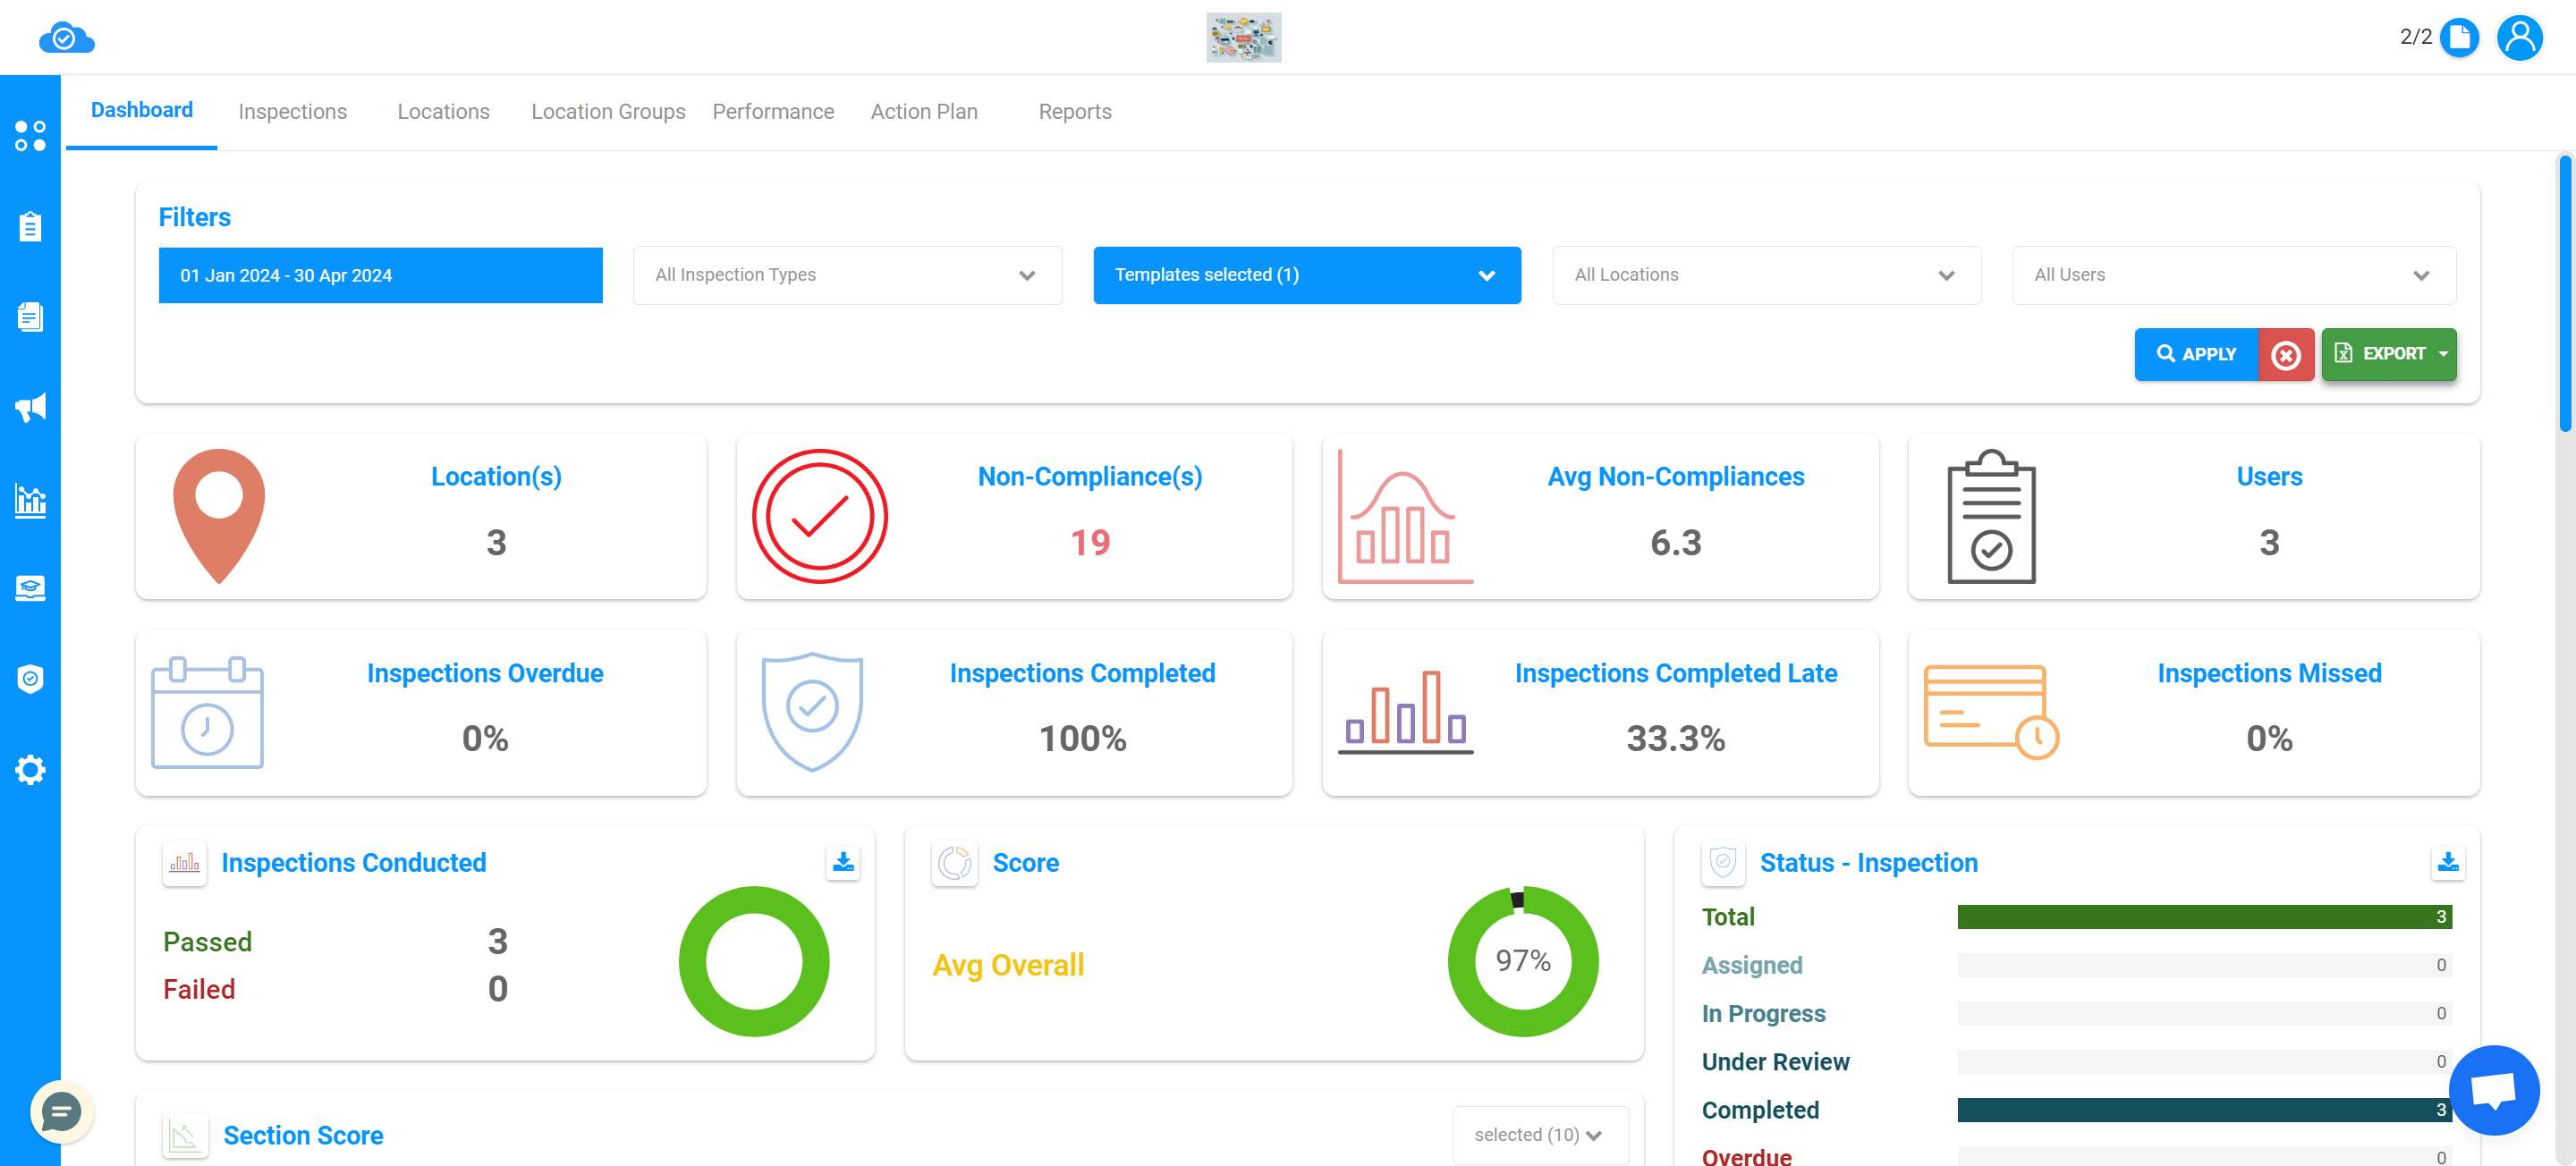Click the Non-Compliance(s) value 19
2576x1166 pixels.
[x=1090, y=543]
